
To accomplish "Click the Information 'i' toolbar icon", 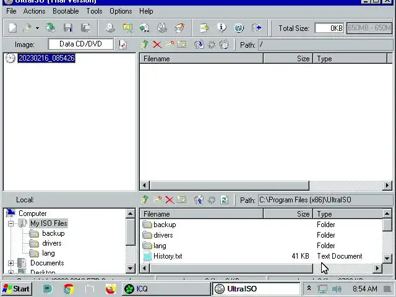I will tap(222, 28).
